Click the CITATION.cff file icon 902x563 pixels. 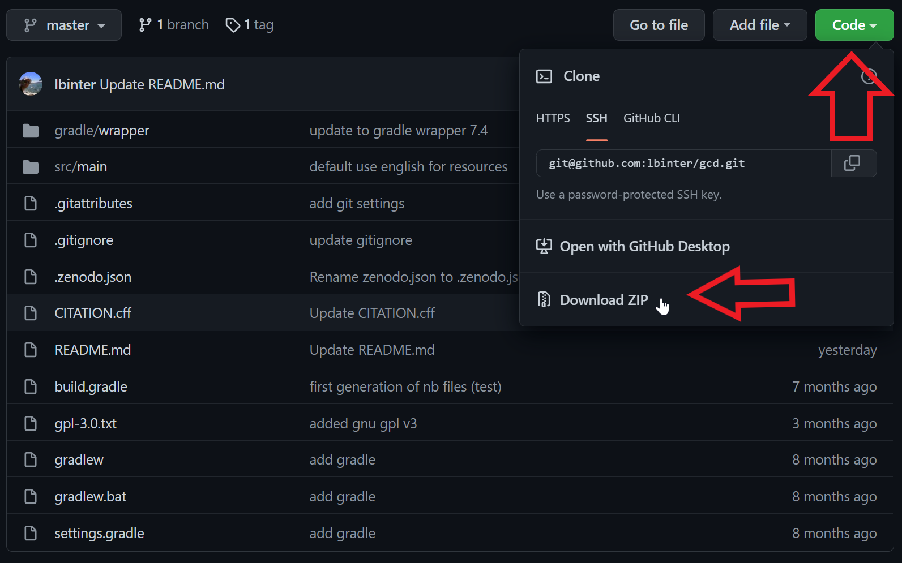coord(31,313)
